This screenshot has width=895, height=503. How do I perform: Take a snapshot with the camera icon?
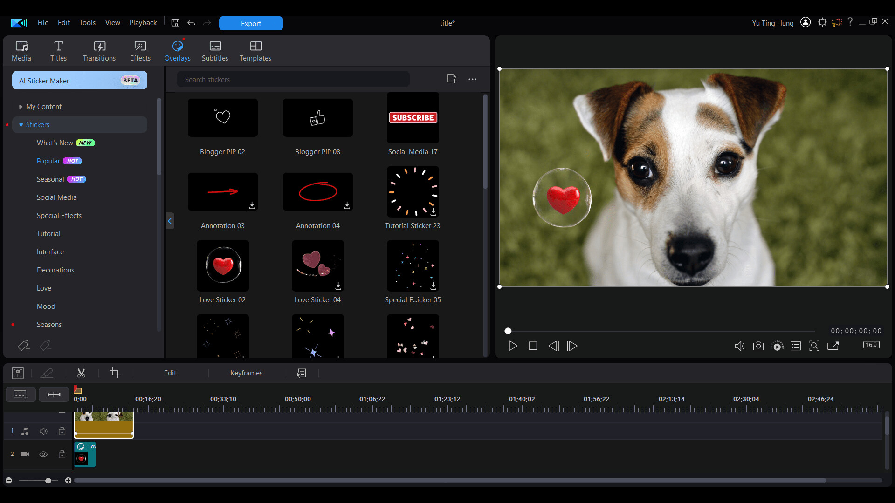pyautogui.click(x=758, y=346)
